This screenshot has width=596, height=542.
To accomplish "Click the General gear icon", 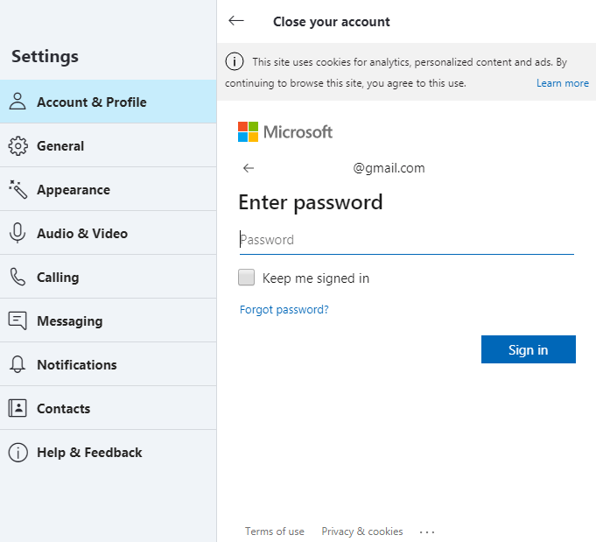I will point(18,145).
